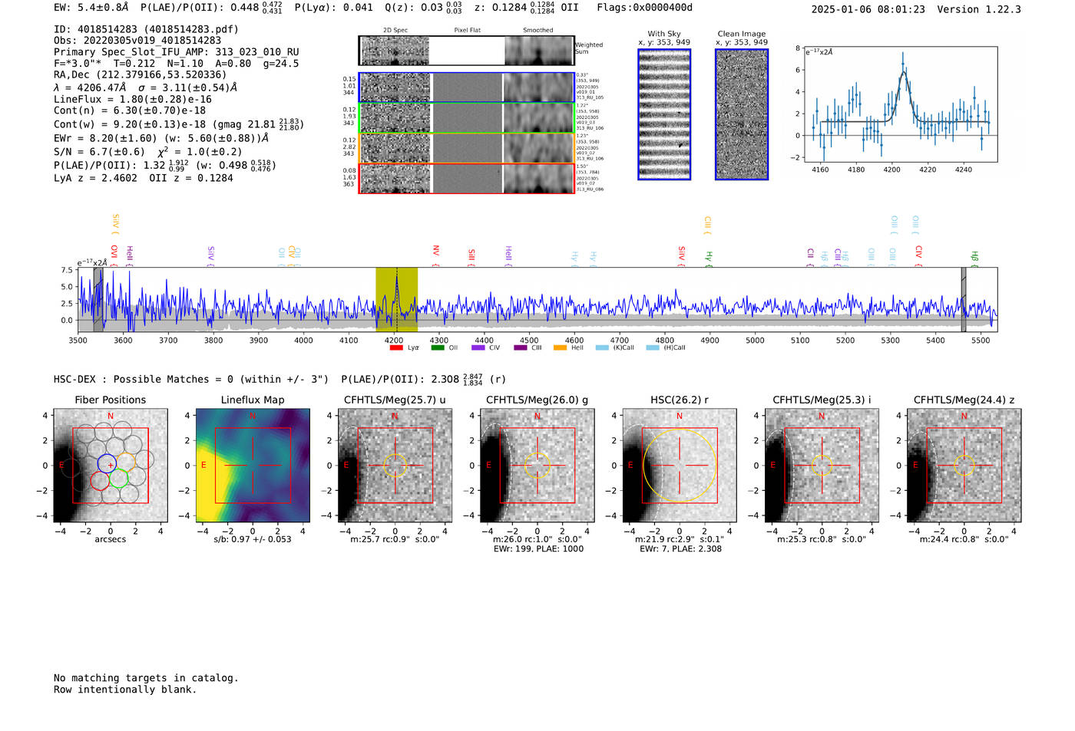Image resolution: width=1075 pixels, height=731 pixels.
Task: Click the Version 1.22.3 label
Action: [979, 9]
